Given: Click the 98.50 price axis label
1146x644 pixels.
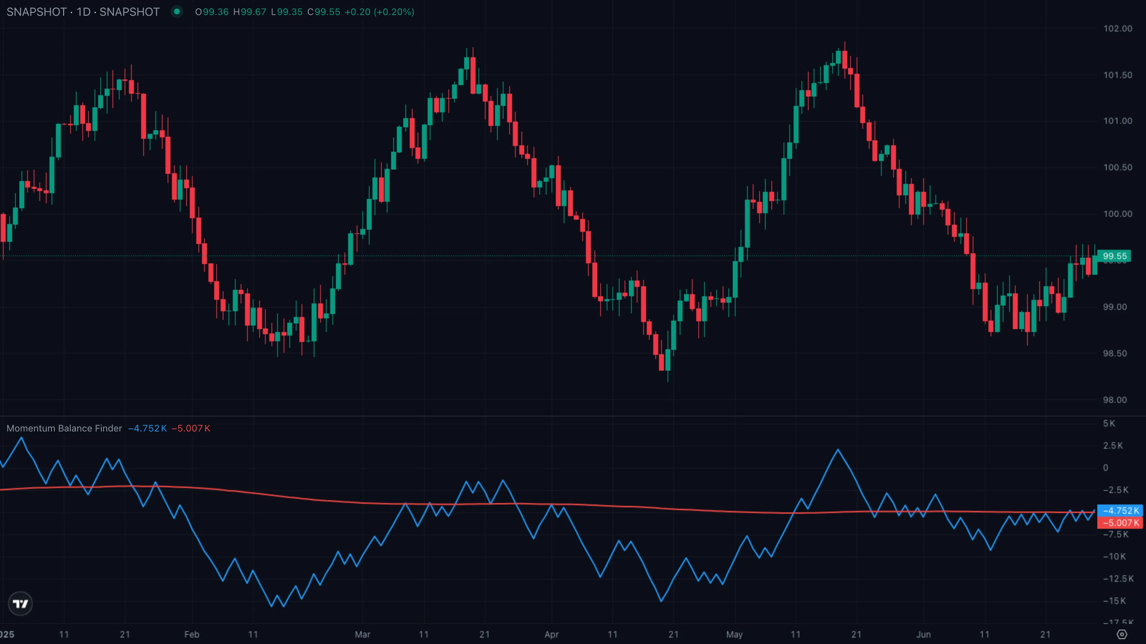Looking at the screenshot, I should tap(1115, 353).
